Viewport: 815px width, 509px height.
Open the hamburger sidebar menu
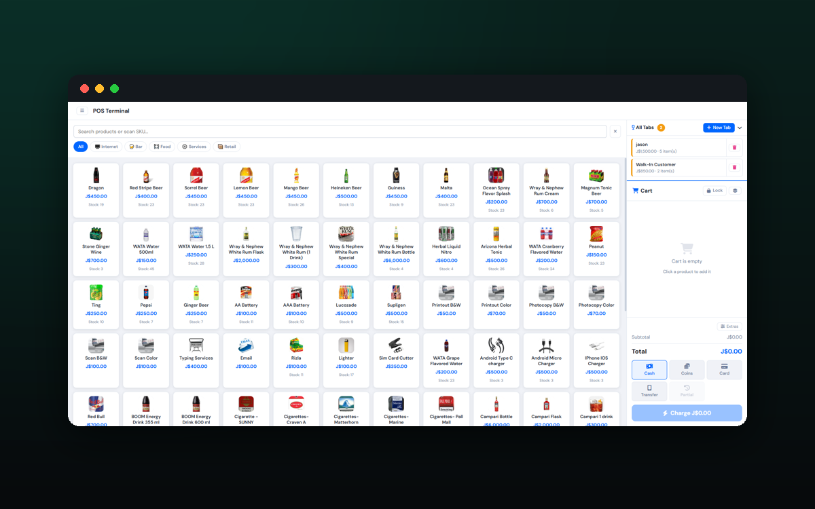(82, 111)
